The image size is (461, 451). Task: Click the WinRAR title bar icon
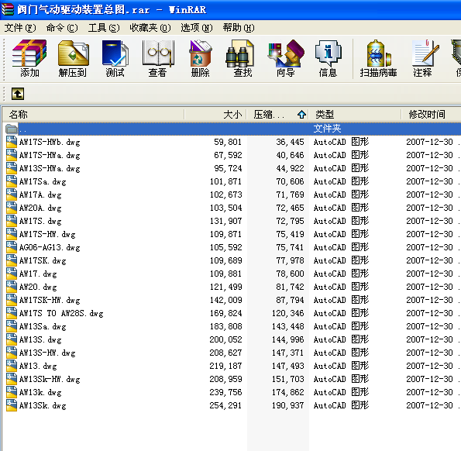(7, 9)
